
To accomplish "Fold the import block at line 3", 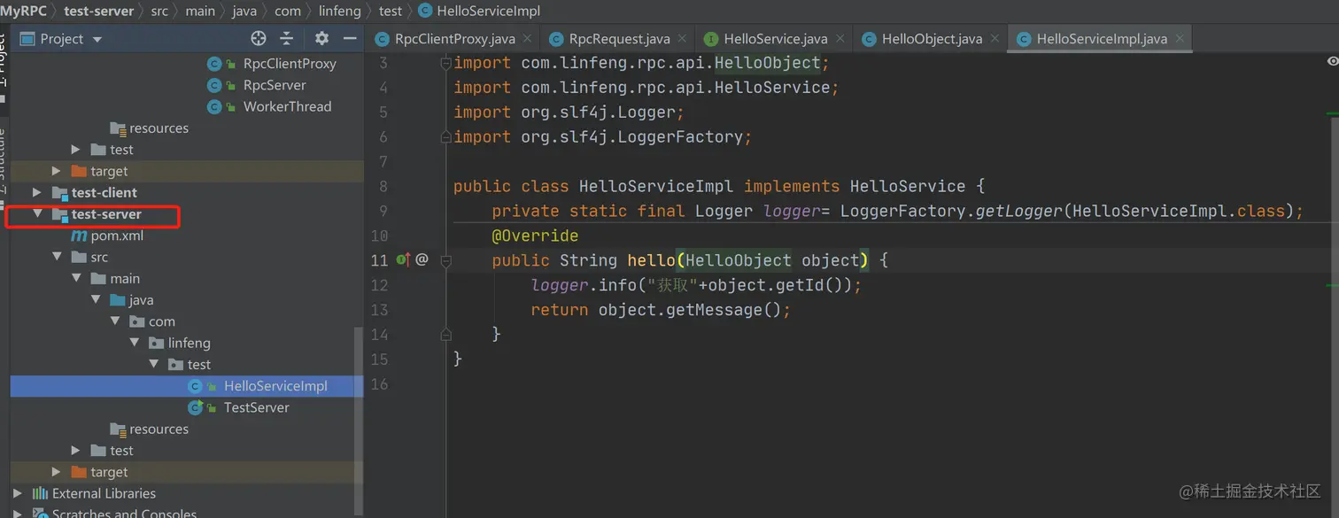I will pyautogui.click(x=446, y=63).
